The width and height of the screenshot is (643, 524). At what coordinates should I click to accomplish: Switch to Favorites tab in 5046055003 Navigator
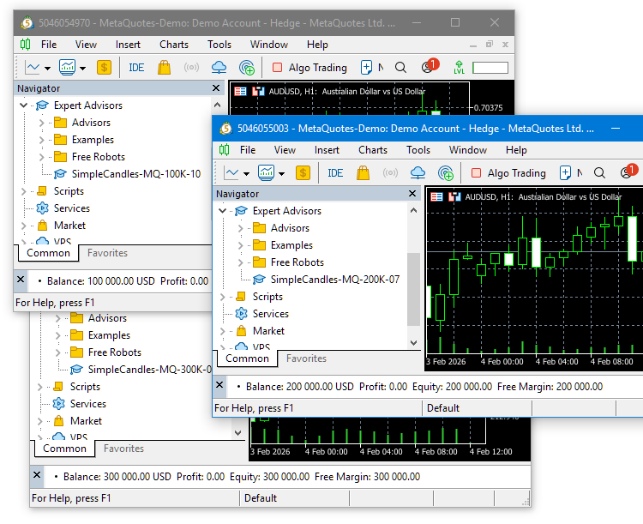point(306,358)
